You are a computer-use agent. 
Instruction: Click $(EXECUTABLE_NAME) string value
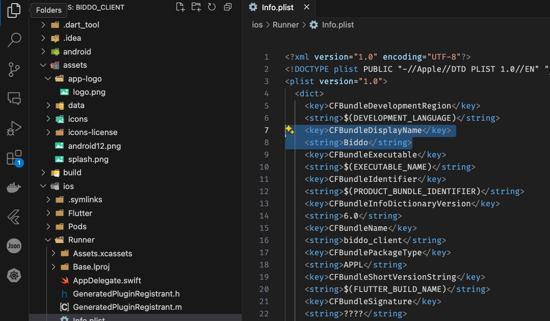tap(387, 167)
